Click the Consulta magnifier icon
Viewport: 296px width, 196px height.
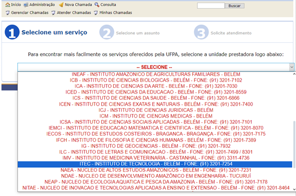coord(97,5)
